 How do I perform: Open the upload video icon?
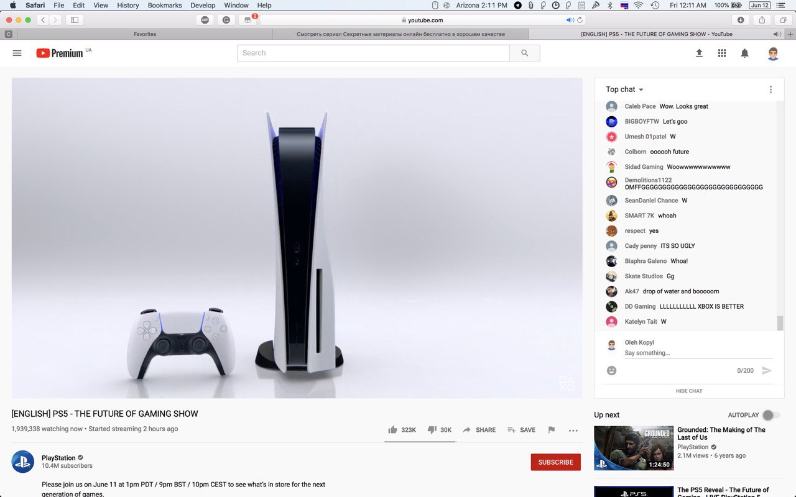tap(699, 53)
